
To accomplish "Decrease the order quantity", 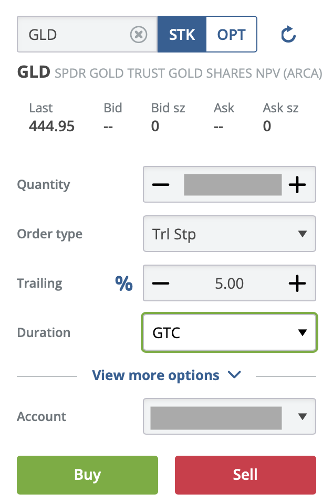I will pos(161,185).
